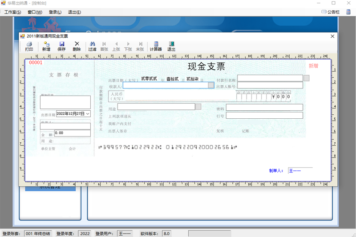Click status bar login year 2022
This screenshot has width=356, height=237.
85,233
